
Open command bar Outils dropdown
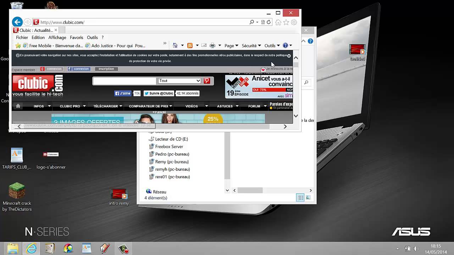(272, 46)
